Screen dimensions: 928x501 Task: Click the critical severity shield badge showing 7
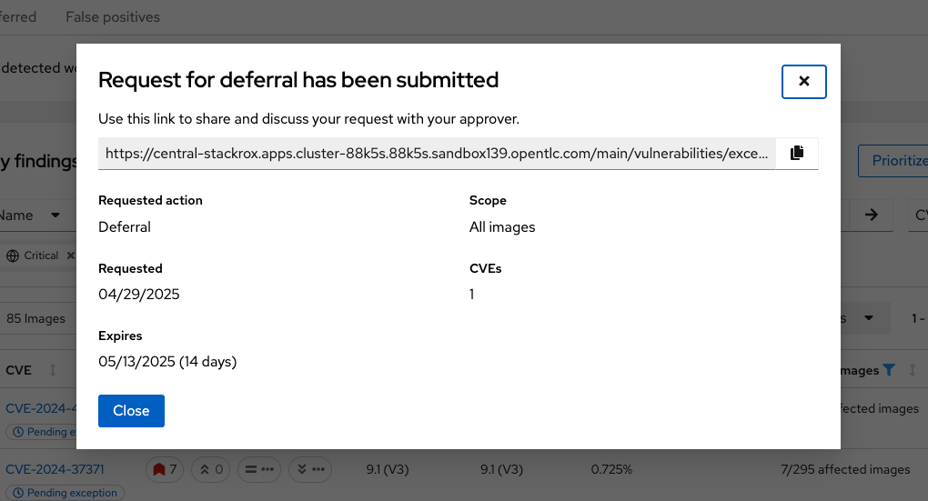pyautogui.click(x=165, y=470)
